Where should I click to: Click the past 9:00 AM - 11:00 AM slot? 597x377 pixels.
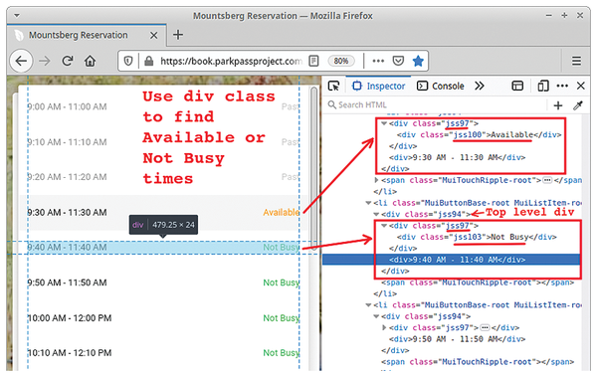click(x=164, y=106)
